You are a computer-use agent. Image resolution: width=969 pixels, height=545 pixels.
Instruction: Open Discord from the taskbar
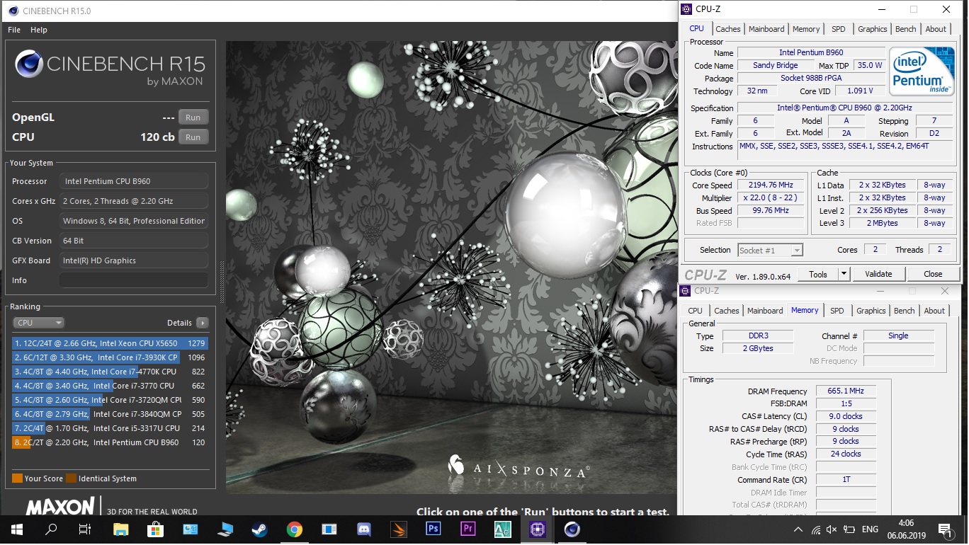tap(363, 529)
